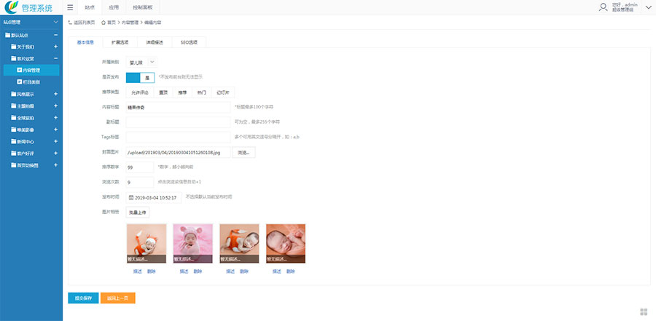Focus the empty 副标题 input field
This screenshot has width=656, height=321.
tap(179, 122)
